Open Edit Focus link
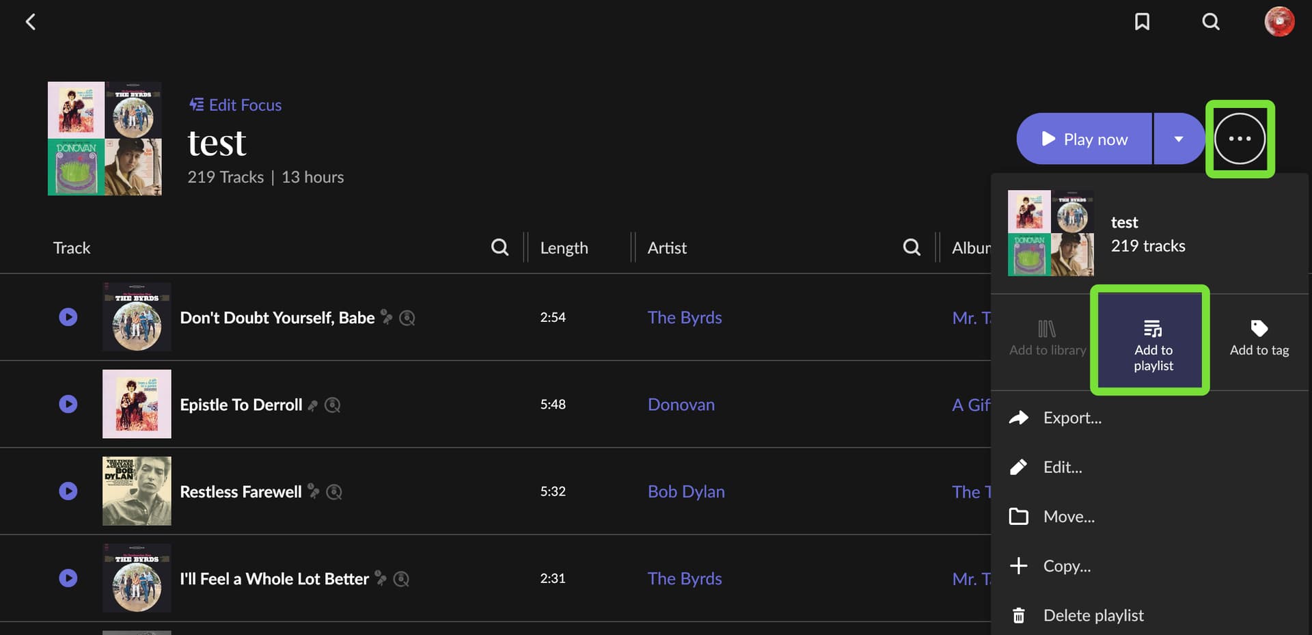 [x=235, y=105]
